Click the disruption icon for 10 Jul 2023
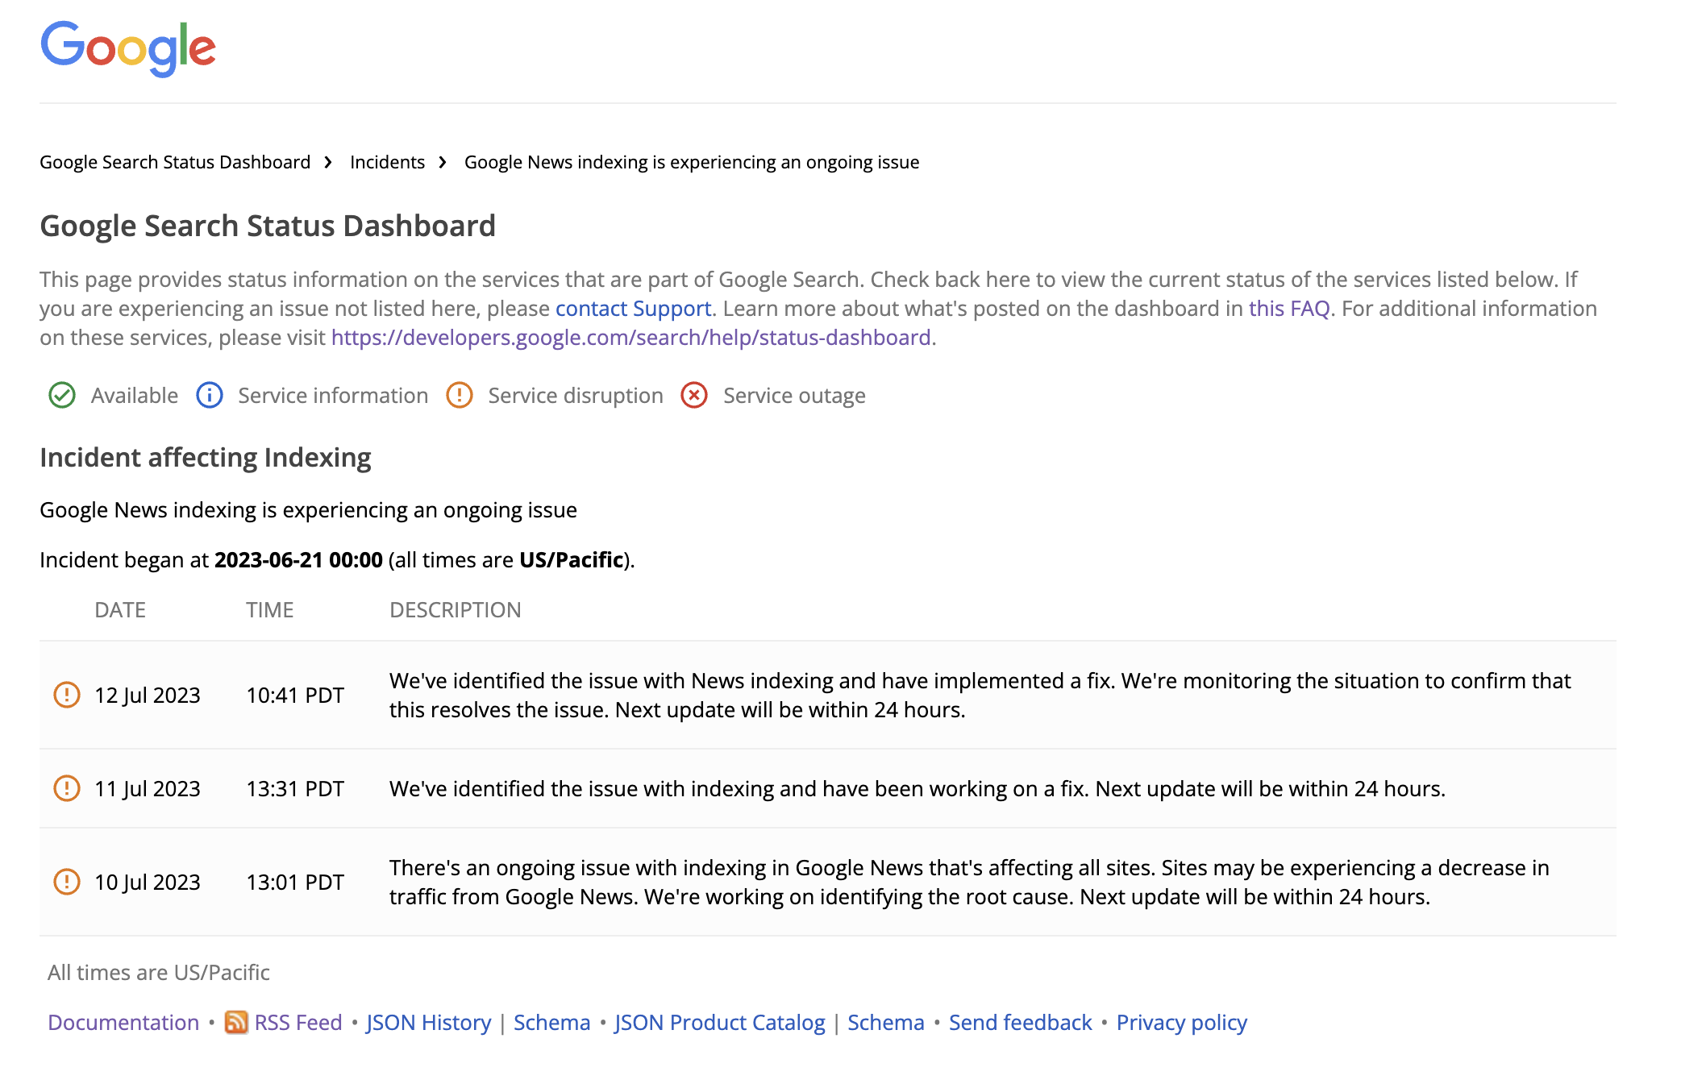 click(x=67, y=882)
